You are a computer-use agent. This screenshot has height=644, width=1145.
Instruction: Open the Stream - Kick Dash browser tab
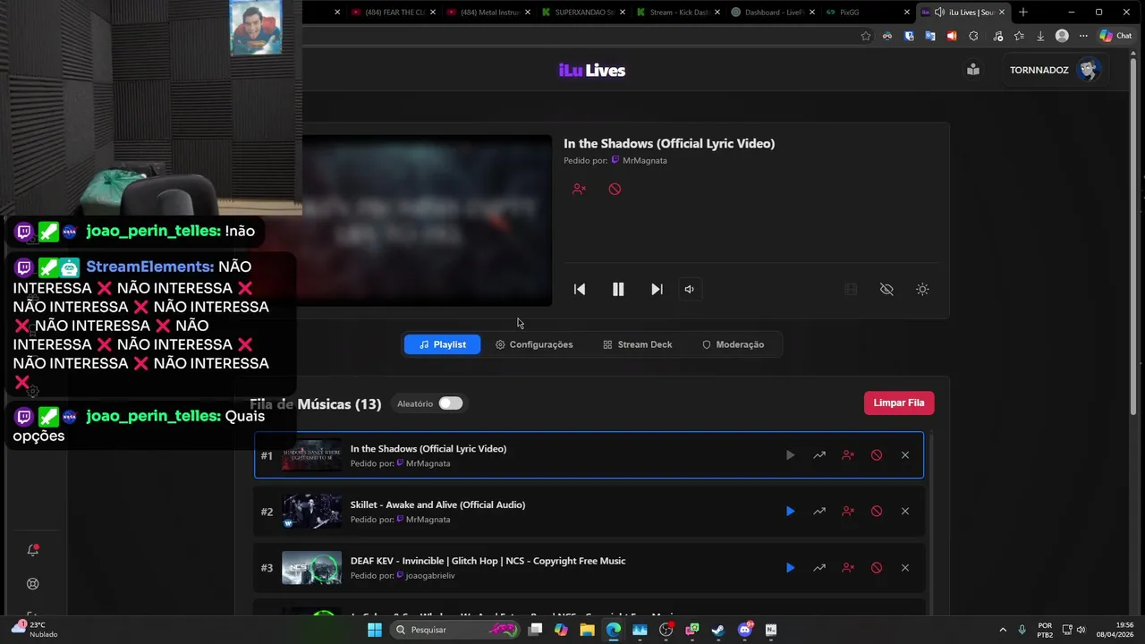tap(678, 13)
